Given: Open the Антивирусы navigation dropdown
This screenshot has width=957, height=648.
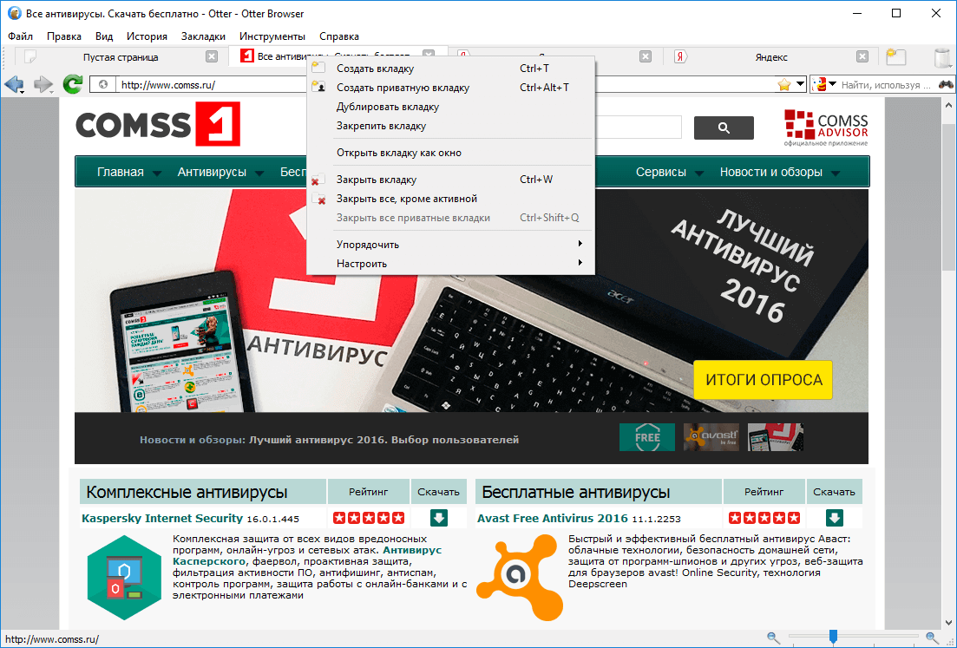Looking at the screenshot, I should point(220,172).
